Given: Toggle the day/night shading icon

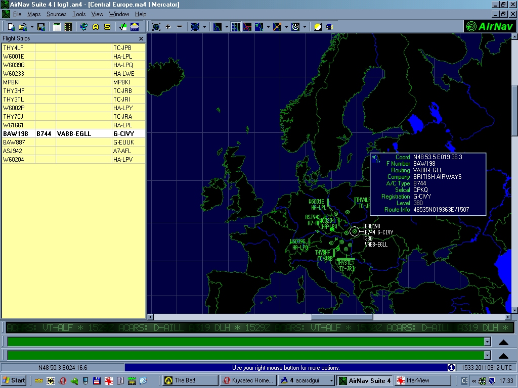Looking at the screenshot, I should pyautogui.click(x=318, y=27).
